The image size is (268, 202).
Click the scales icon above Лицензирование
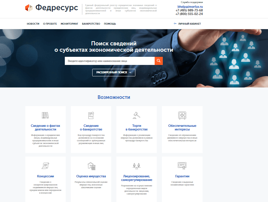137,165
